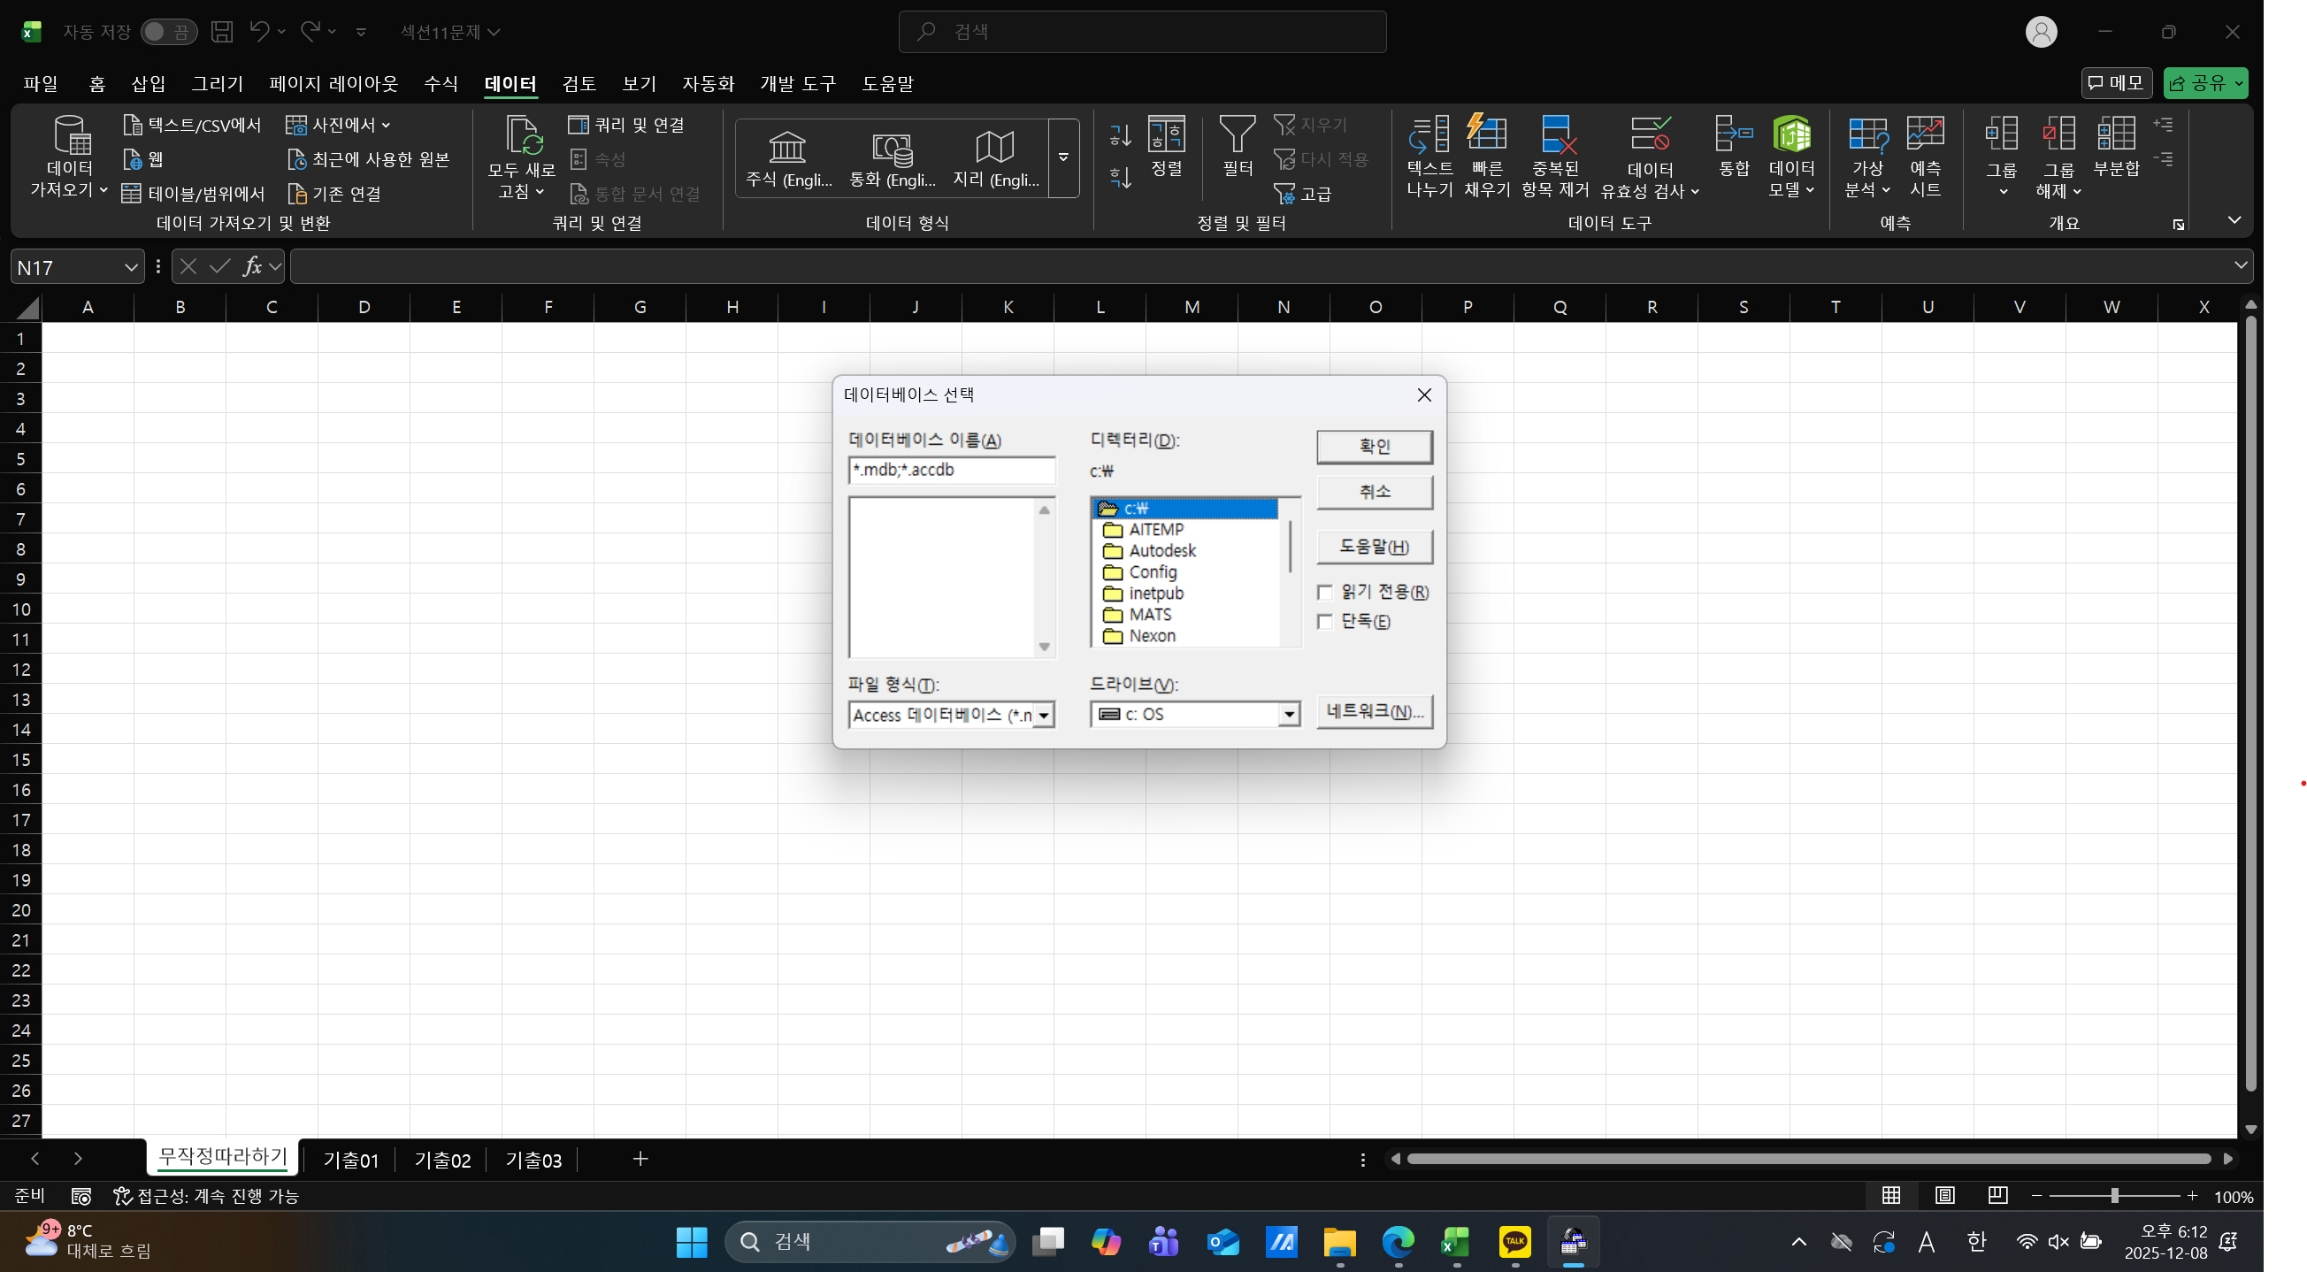Click Forecast Sheet (예측 시트) icon
Screen dimensions: 2307x1272
(1925, 134)
